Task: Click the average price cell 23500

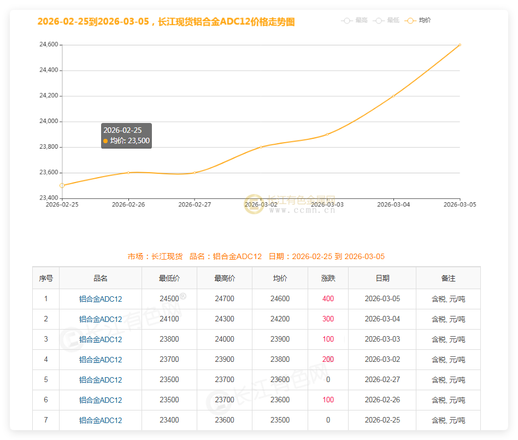Action: [280, 420]
